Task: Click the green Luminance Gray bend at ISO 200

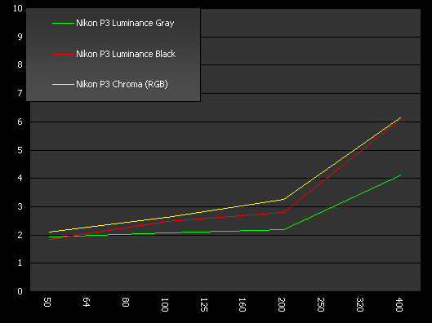Action: click(284, 229)
